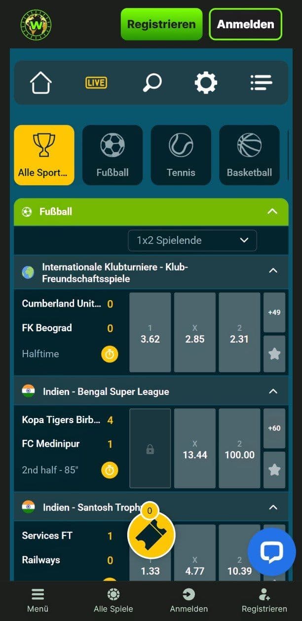Open Alle Spiele in bottom navigation
Viewport: 302px width, 621px height.
click(113, 601)
